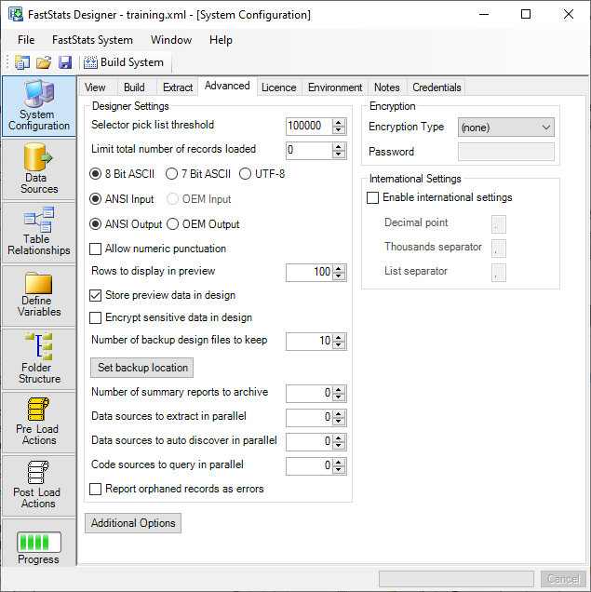The image size is (591, 592).
Task: Open the Post Load Actions sidebar section
Action: pyautogui.click(x=39, y=486)
